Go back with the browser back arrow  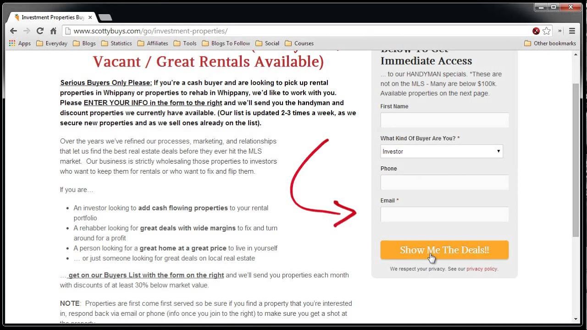[x=13, y=31]
